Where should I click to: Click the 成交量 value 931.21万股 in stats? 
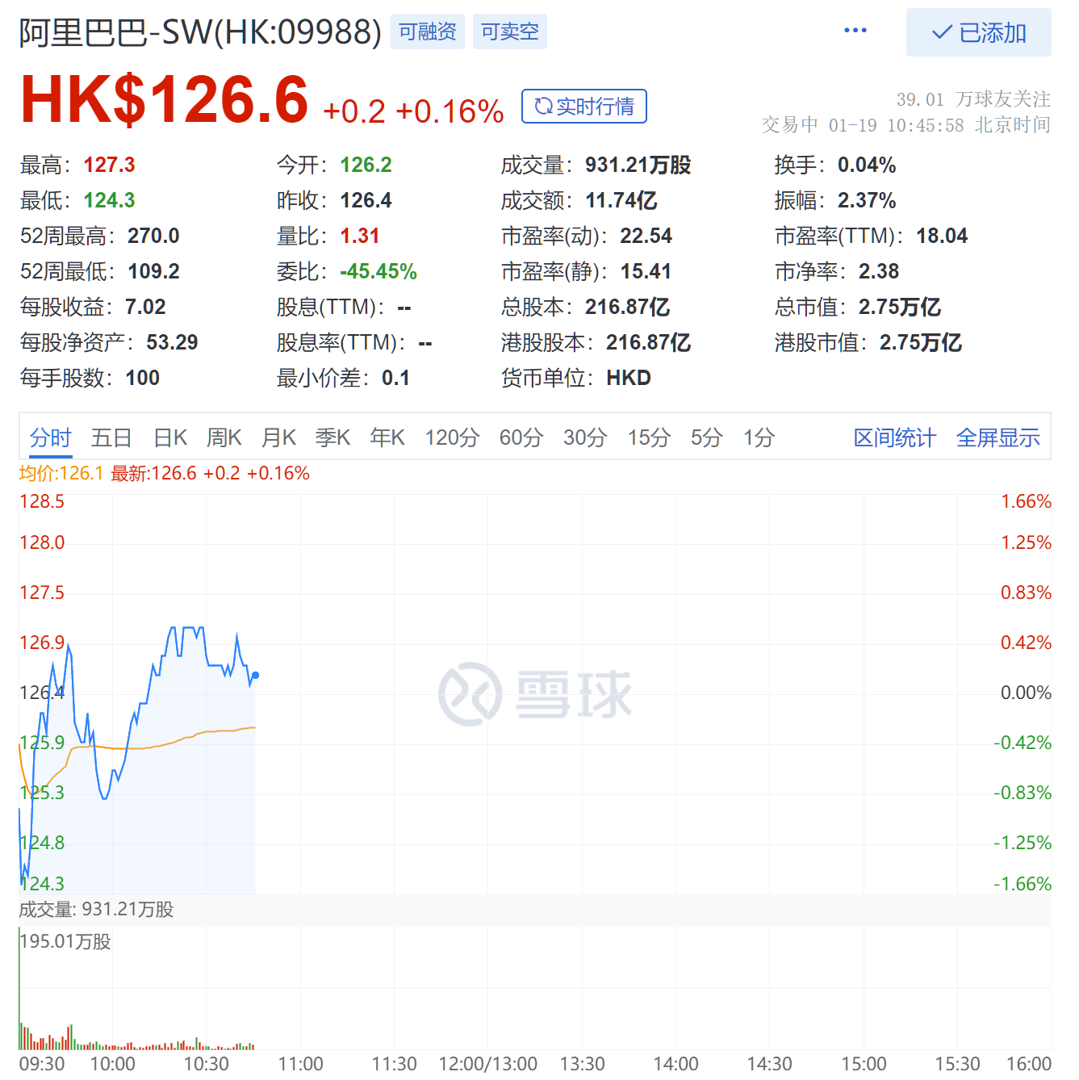click(x=638, y=165)
